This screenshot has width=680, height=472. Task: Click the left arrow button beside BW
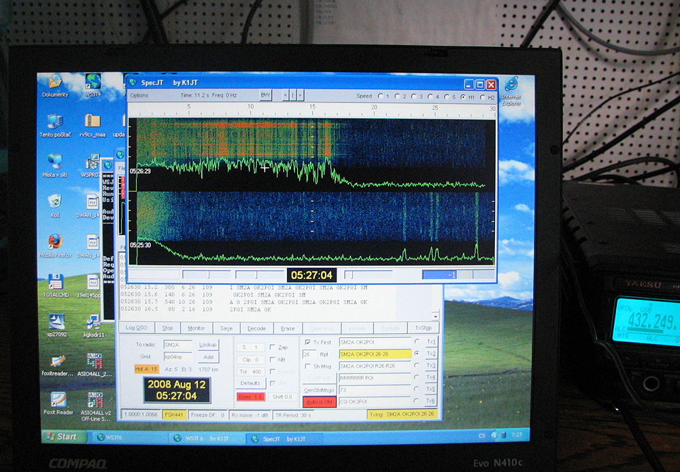pos(286,95)
